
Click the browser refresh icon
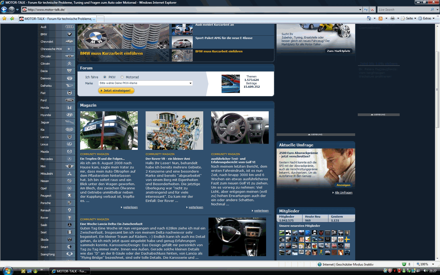(x=366, y=10)
